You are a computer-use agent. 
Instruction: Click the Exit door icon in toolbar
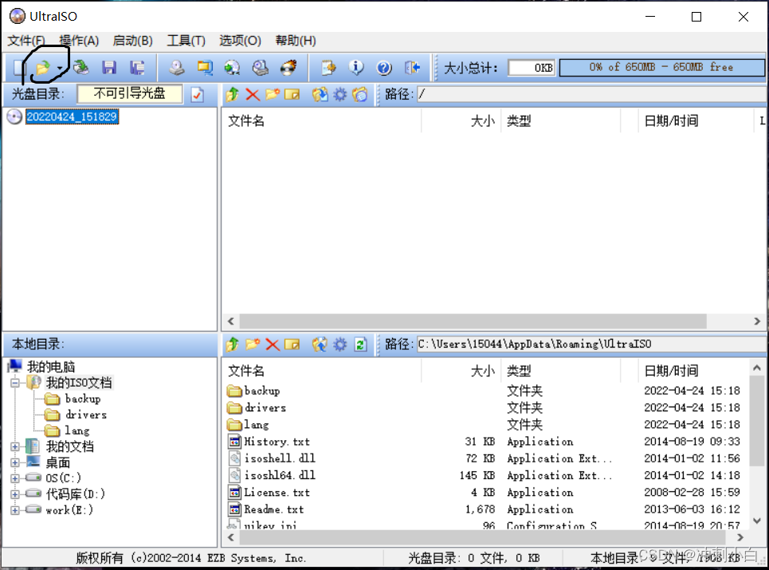click(x=413, y=68)
